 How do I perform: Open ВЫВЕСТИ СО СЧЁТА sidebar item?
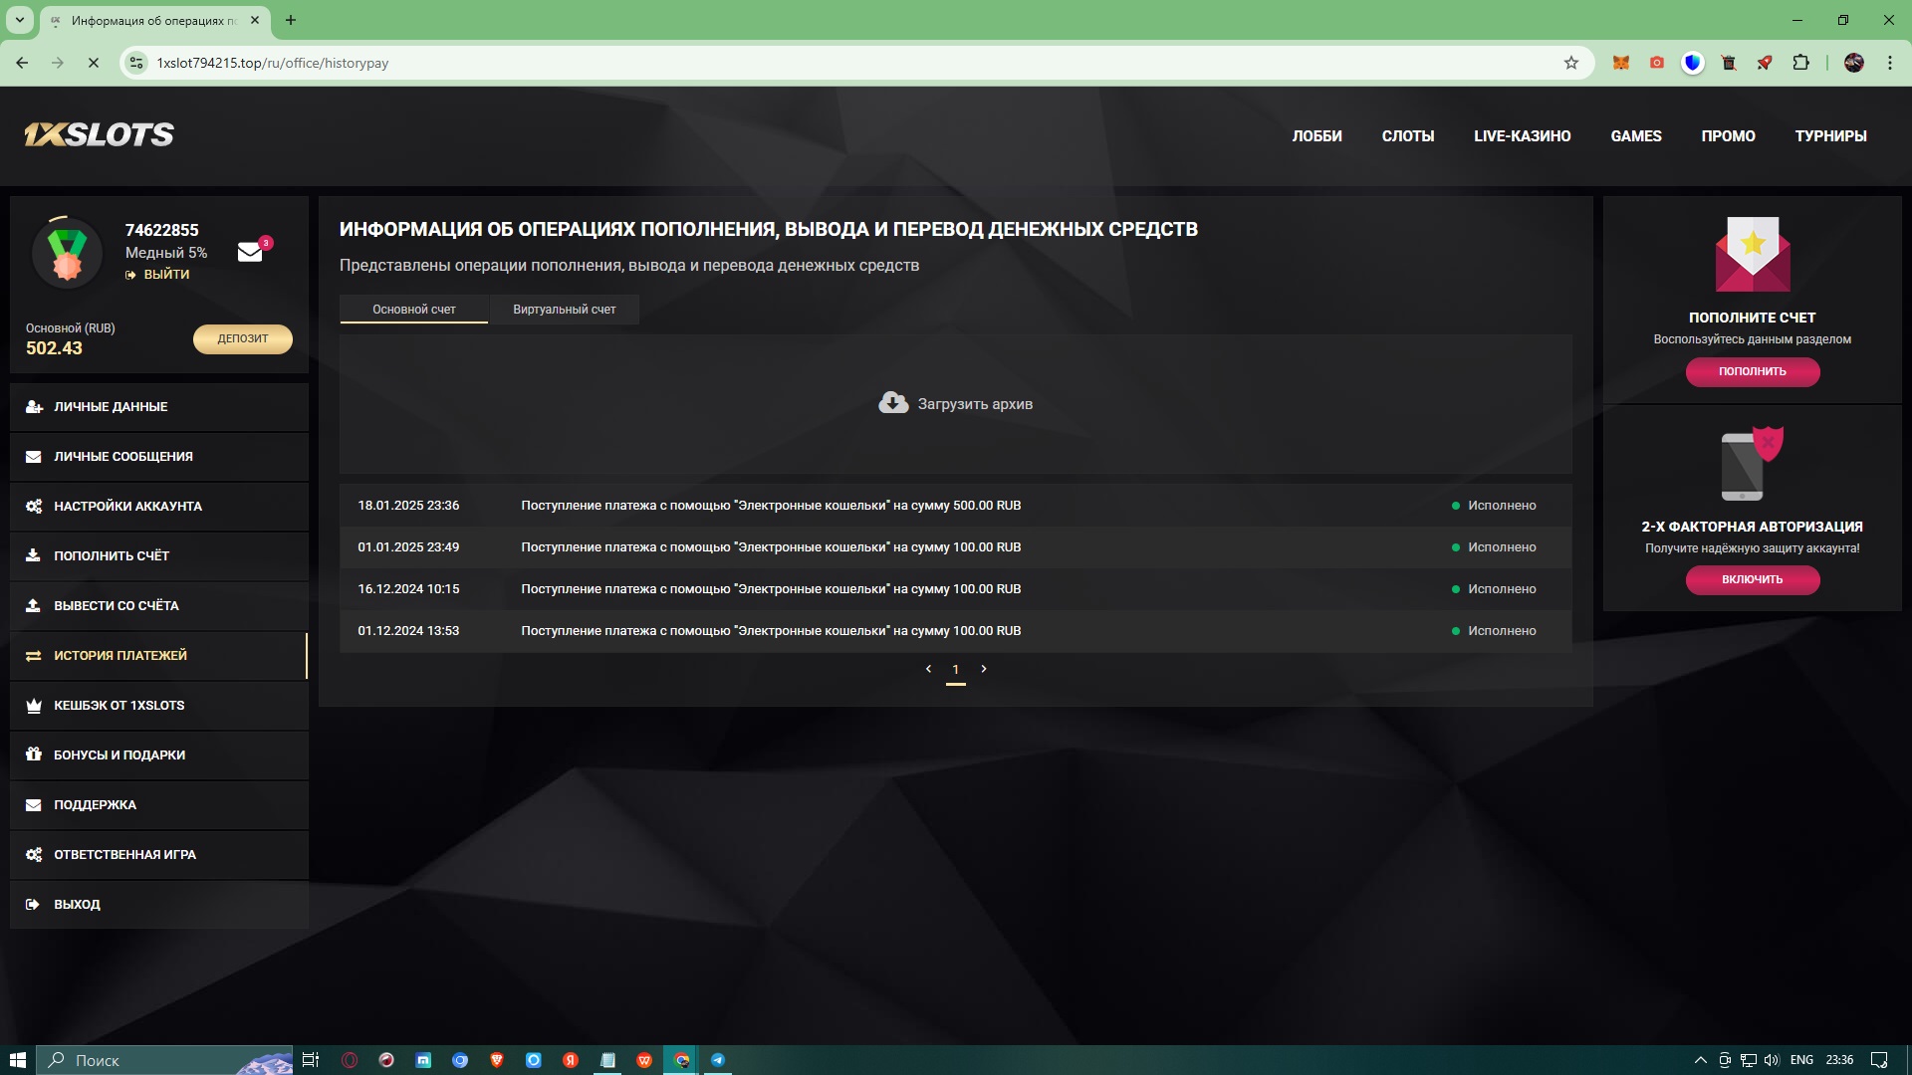tap(117, 605)
